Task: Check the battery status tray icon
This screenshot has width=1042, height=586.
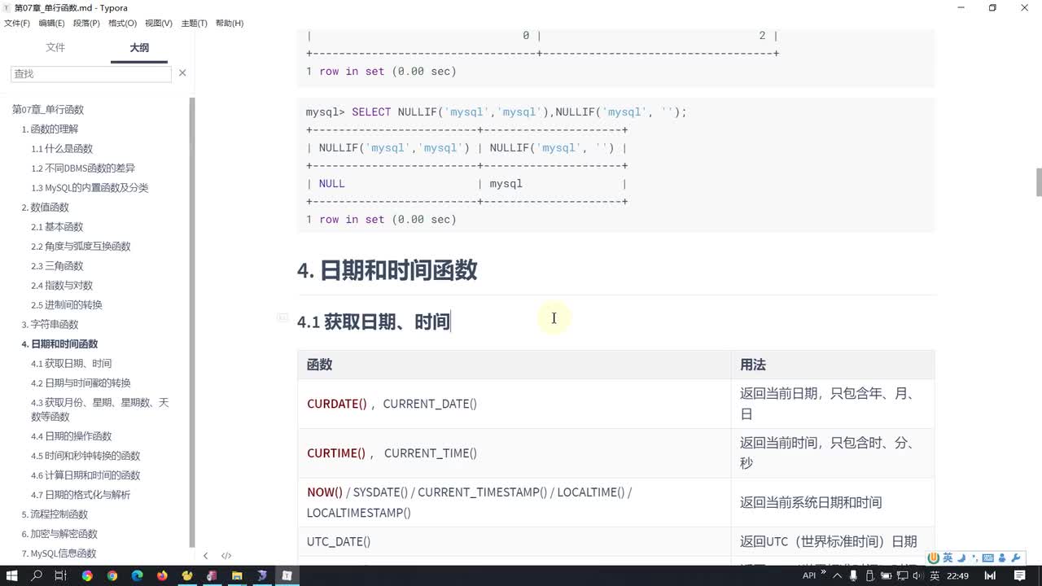Action: tap(887, 575)
